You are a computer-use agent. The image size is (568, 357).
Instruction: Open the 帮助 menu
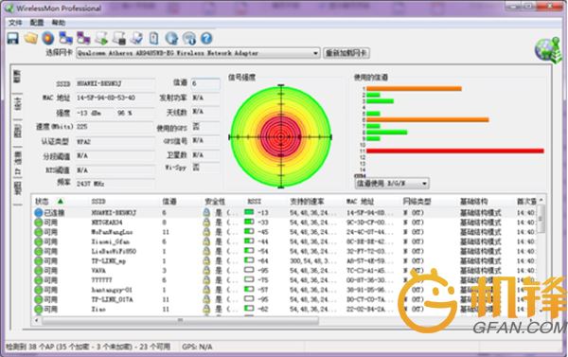tap(59, 23)
